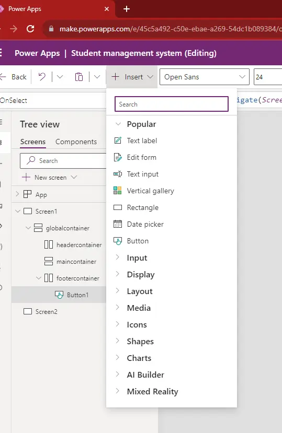
Task: Click the Text label icon in Popular
Action: (x=118, y=141)
